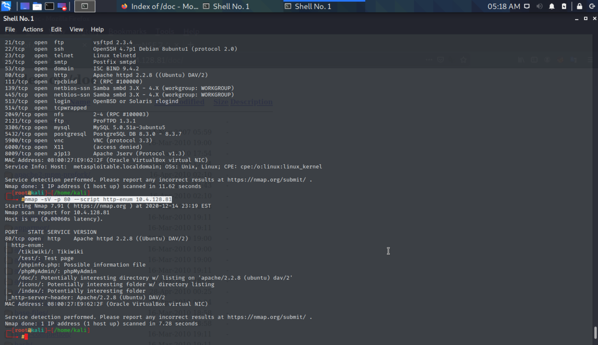
Task: Click the log out icon
Action: coord(591,6)
